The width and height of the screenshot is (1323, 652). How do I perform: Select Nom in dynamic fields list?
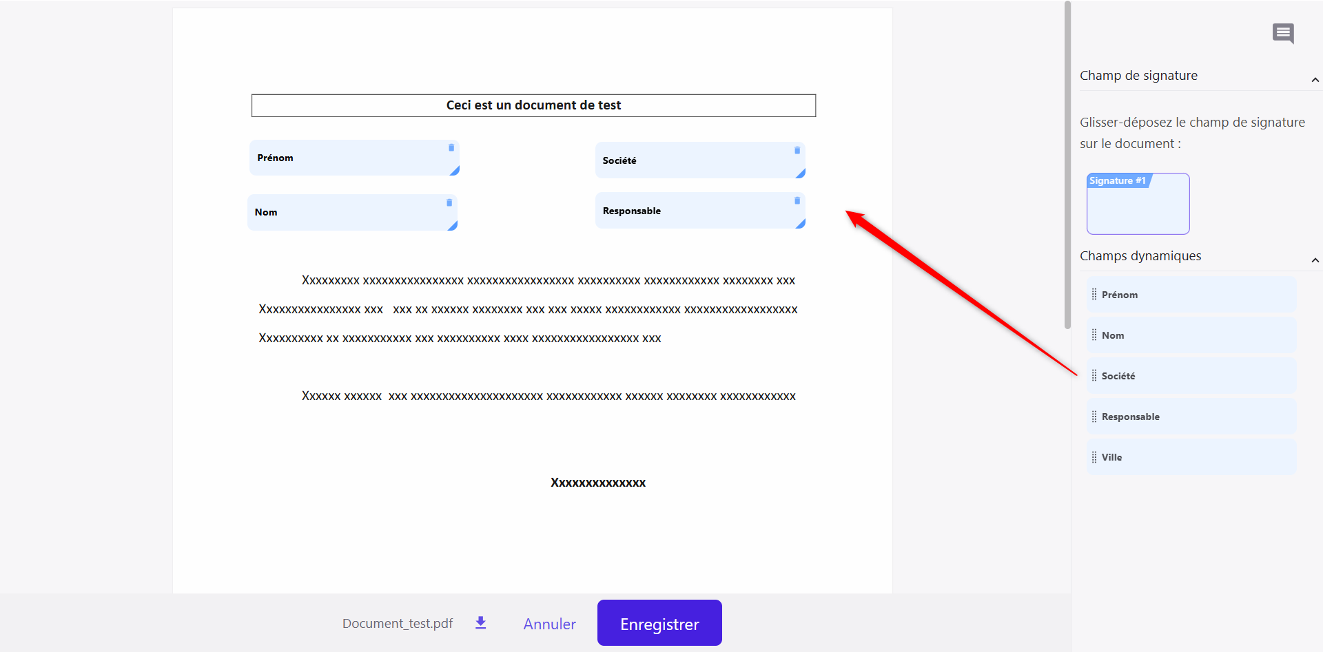coord(1191,335)
